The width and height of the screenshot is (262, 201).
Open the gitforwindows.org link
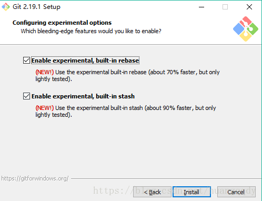[x=35, y=178]
